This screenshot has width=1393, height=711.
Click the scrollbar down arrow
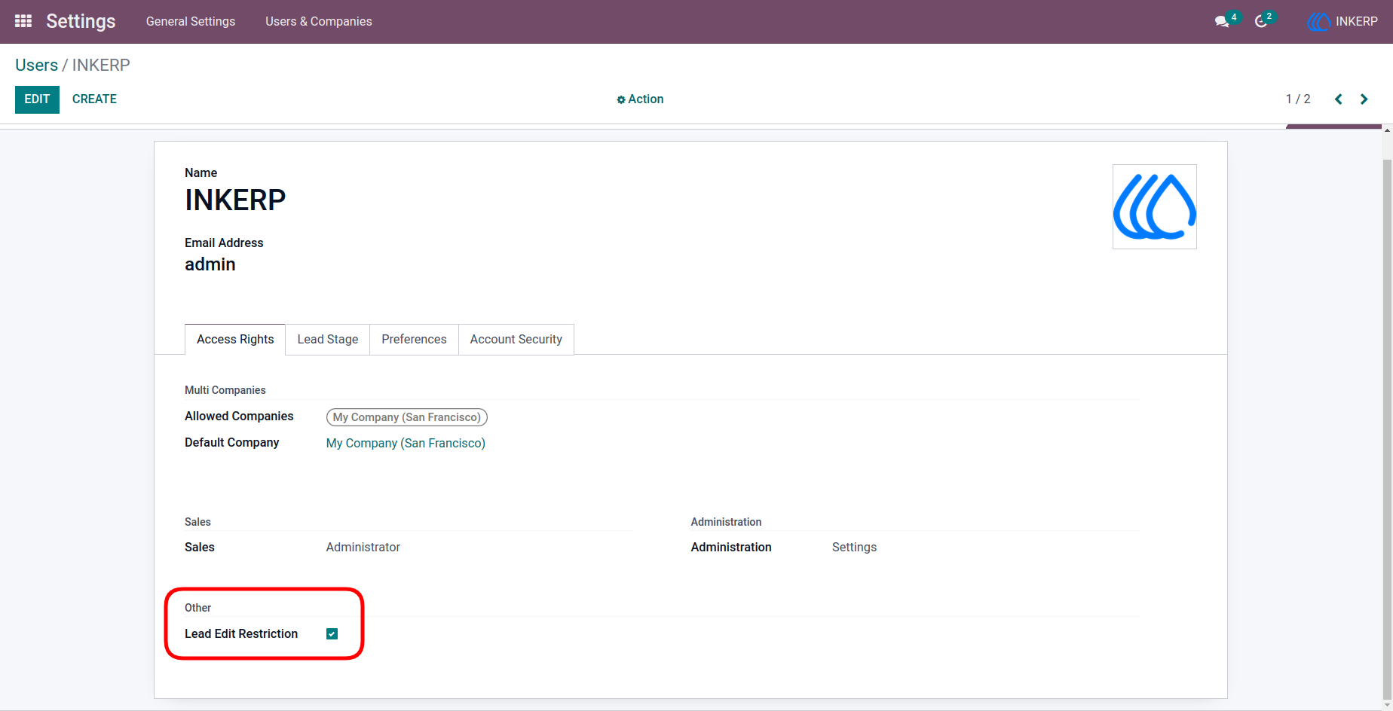(1387, 706)
